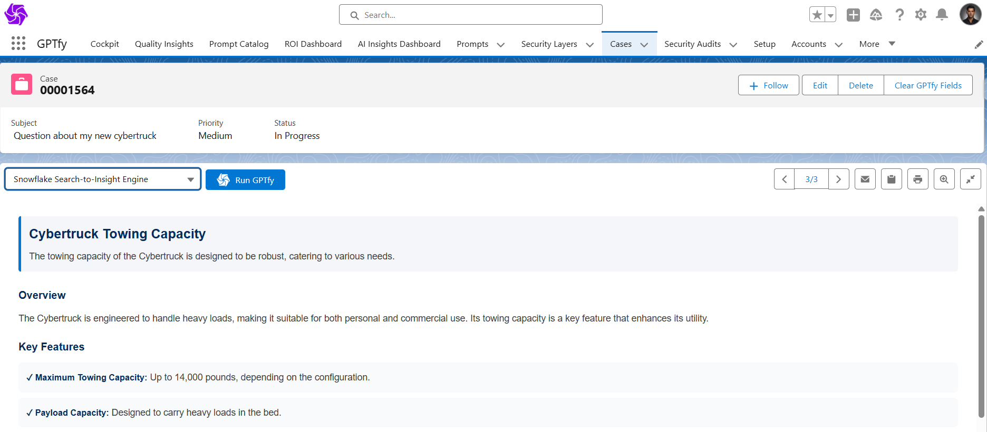The width and height of the screenshot is (987, 432).
Task: Click the Clear GPTfy Fields button
Action: point(927,85)
